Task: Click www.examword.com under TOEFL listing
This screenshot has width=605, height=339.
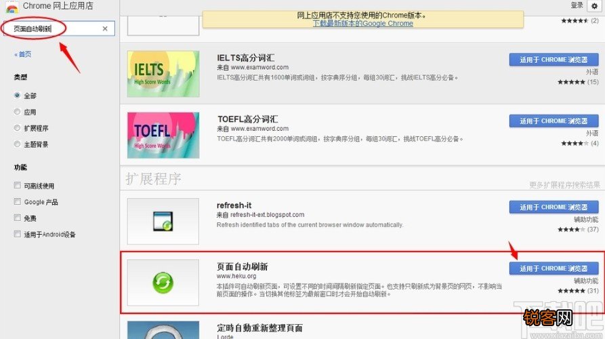Action: point(259,129)
